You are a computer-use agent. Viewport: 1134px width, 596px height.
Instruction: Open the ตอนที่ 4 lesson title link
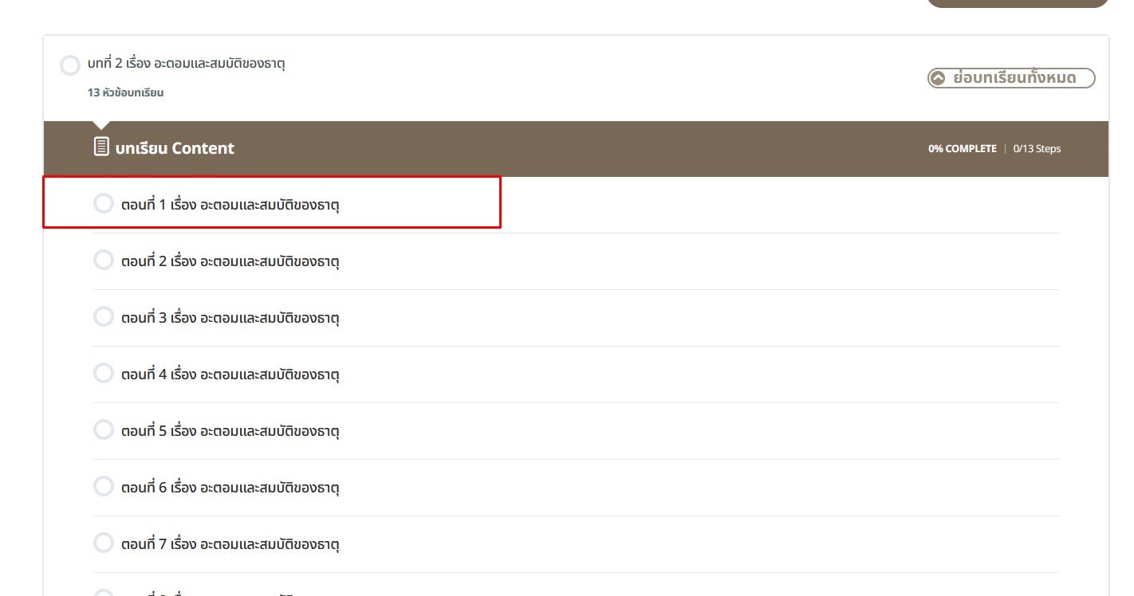coord(230,374)
